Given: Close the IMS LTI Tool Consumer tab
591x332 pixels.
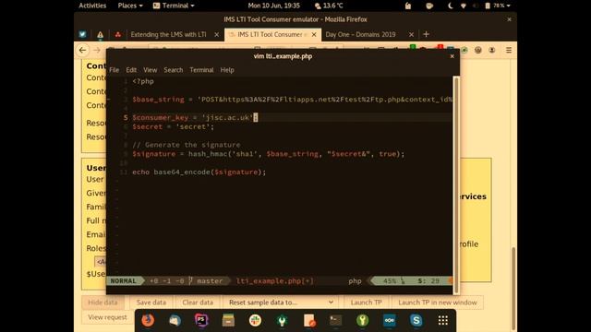Looking at the screenshot, I should click(x=314, y=35).
